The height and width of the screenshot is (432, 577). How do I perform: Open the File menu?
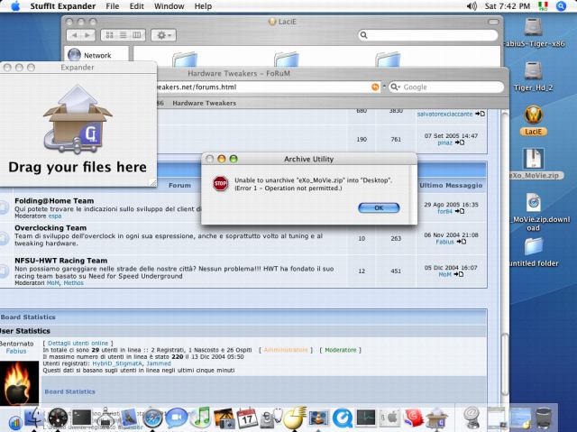(x=112, y=6)
